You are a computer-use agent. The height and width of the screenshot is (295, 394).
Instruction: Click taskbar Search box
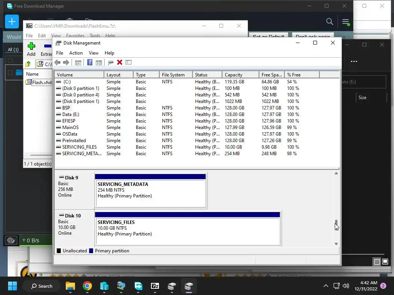(42, 286)
